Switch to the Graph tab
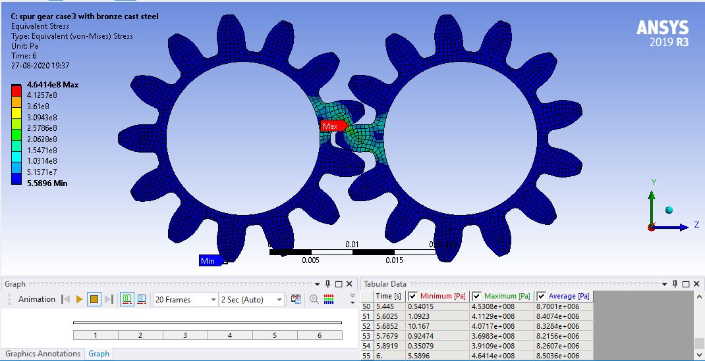705x361 pixels. click(99, 354)
